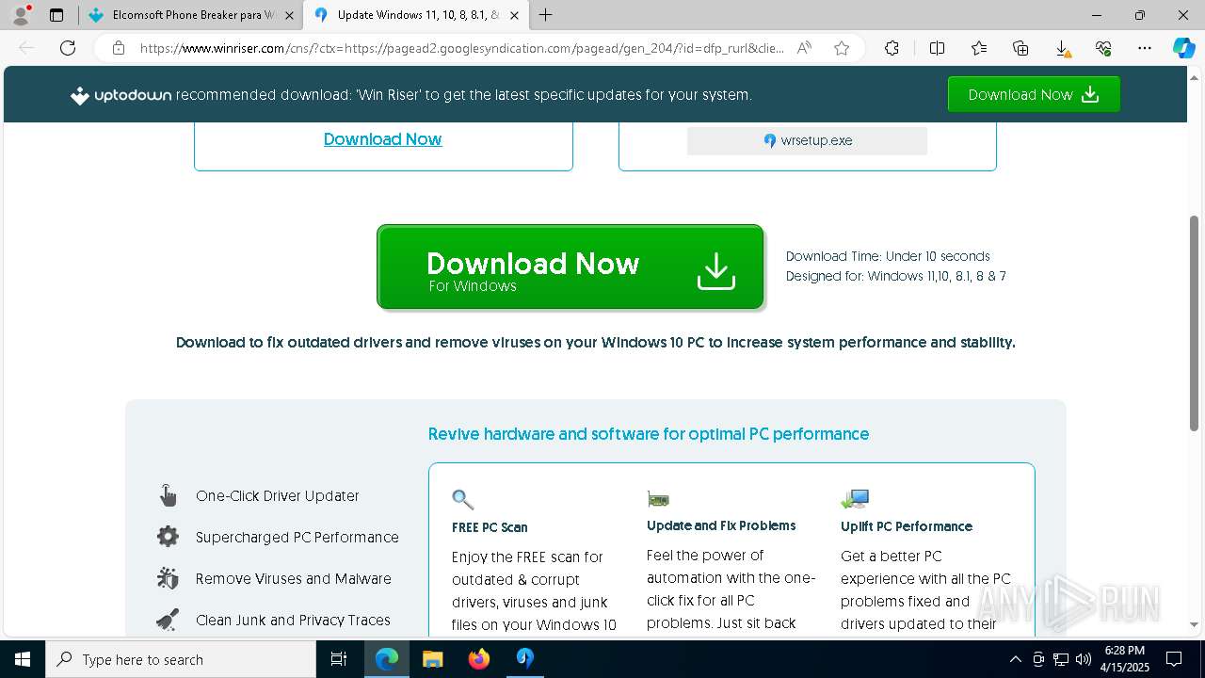Open the Windows Start menu
Viewport: 1205px width, 678px height.
click(23, 659)
